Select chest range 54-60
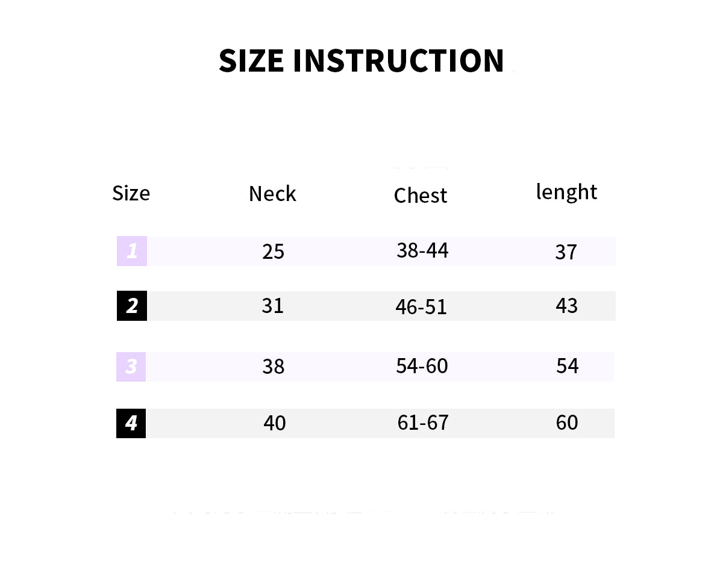Screen dimensions: 723x570 coord(422,366)
